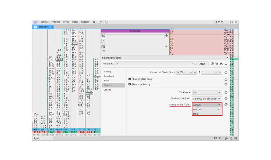The width and height of the screenshot is (271, 160).
Task: Decrease the dollar cluster bar value
Action: (x=216, y=72)
